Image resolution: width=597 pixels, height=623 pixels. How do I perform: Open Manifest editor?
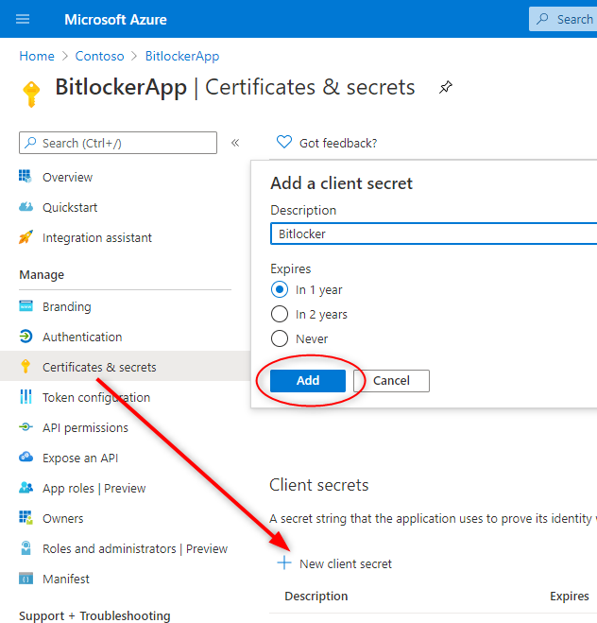point(66,579)
